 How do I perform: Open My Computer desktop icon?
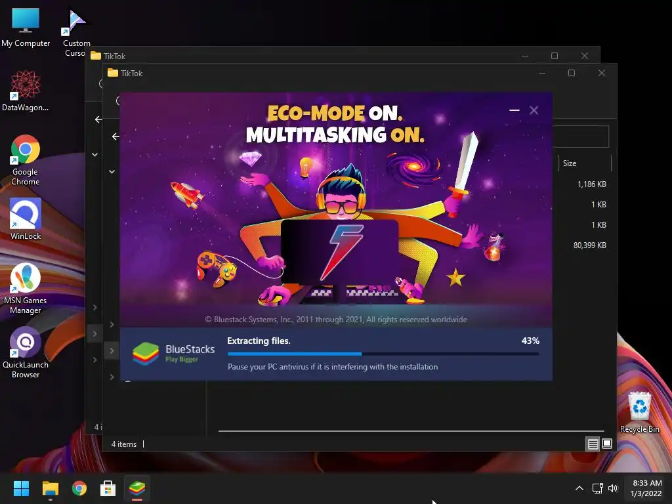pos(26,27)
